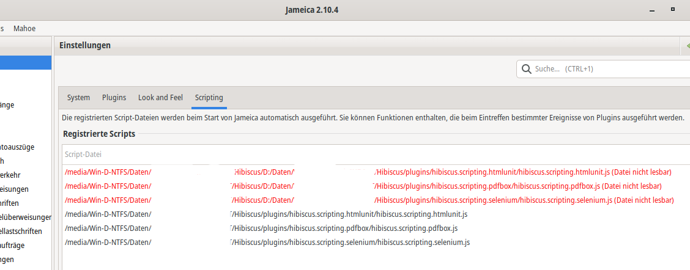690x270 pixels.
Task: Switch to the System tab
Action: point(78,98)
